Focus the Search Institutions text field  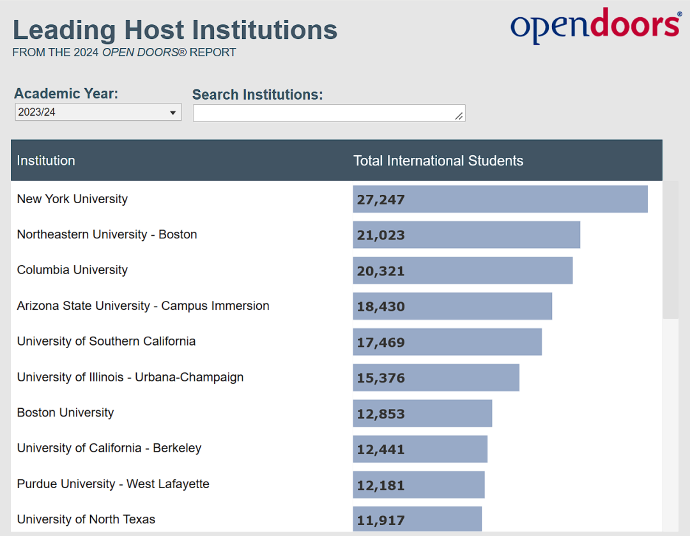(x=329, y=113)
